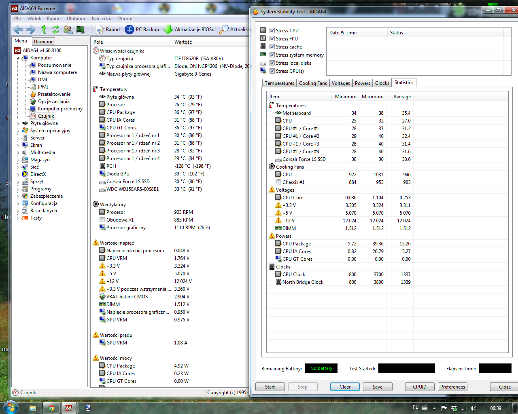Screen dimensions: 518x414
Task: Expand the Multimedia tree node
Action: [18, 153]
